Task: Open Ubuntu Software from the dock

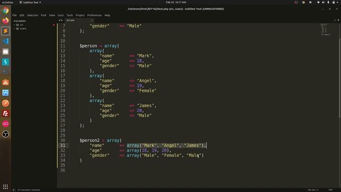Action: pyautogui.click(x=5, y=82)
